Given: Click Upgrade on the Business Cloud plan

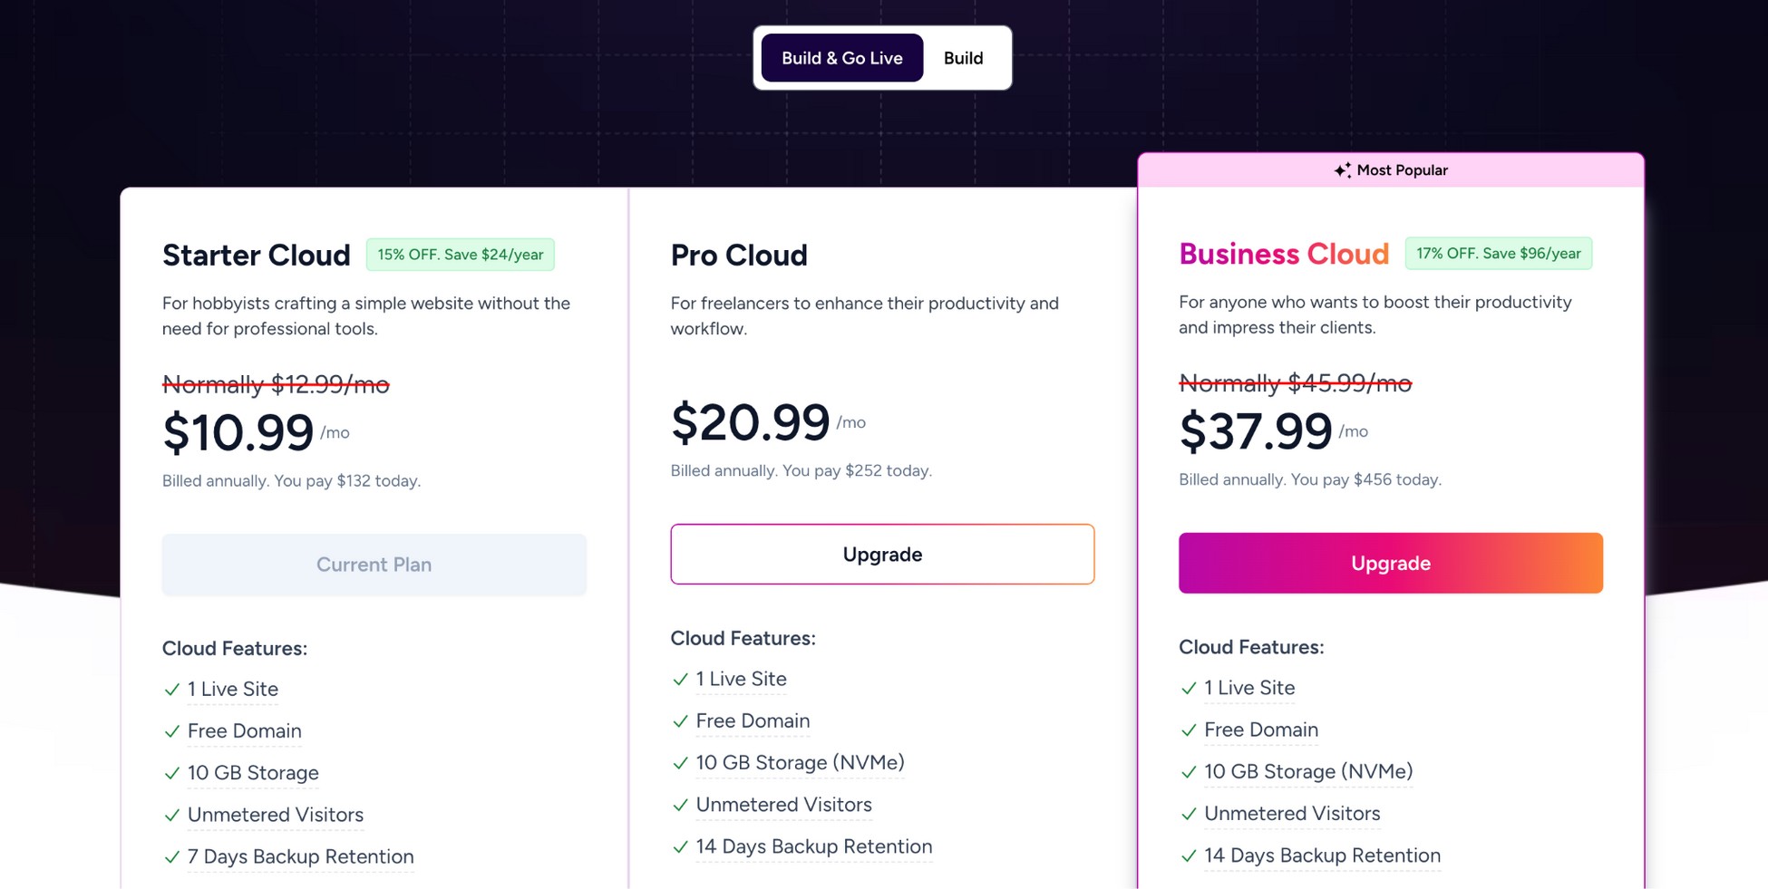Looking at the screenshot, I should click(x=1390, y=563).
